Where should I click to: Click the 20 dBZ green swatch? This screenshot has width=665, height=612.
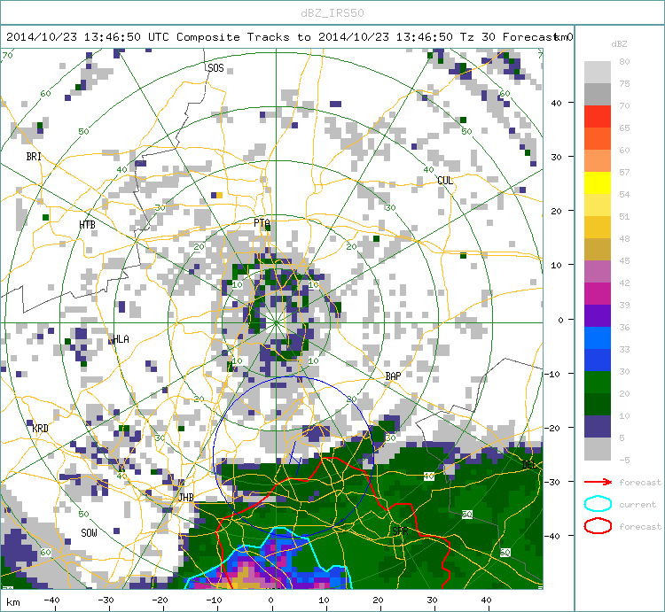[598, 382]
